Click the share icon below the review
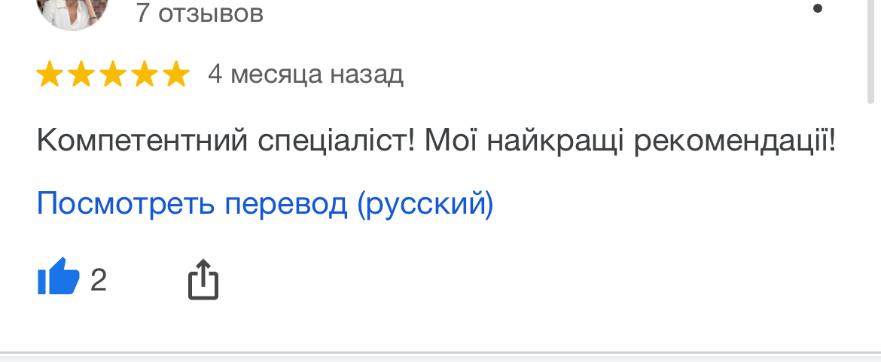Image resolution: width=881 pixels, height=362 pixels. tap(203, 280)
